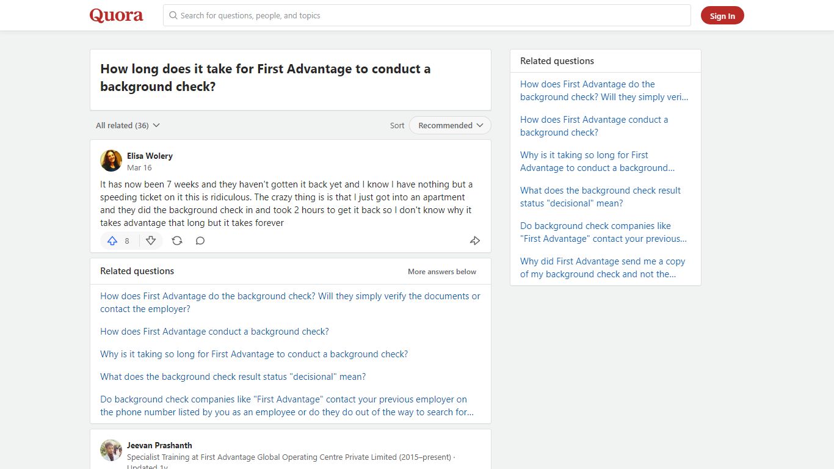Upvote Elisa Wolery's answer
834x469 pixels.
pyautogui.click(x=112, y=241)
